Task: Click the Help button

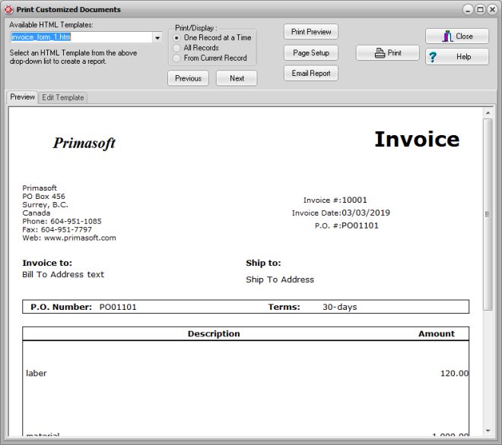Action: click(457, 57)
